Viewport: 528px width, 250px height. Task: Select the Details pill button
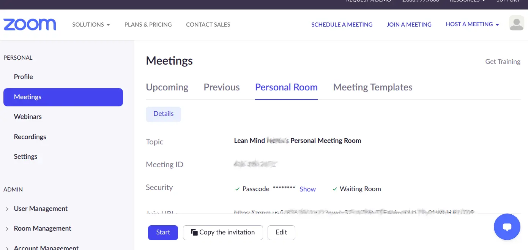point(163,114)
